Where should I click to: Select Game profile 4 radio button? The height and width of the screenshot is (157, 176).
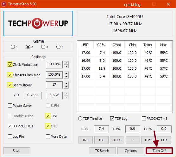(x=58, y=47)
